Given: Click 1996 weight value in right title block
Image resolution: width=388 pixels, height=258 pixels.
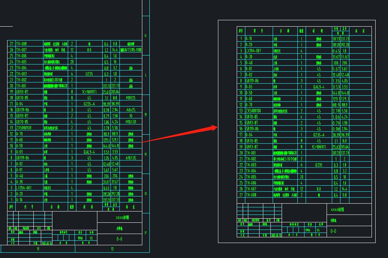Looking at the screenshot, I should (x=307, y=230).
